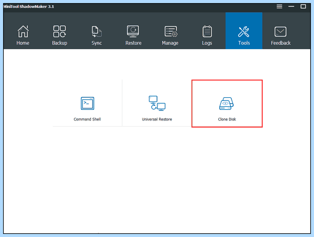This screenshot has width=314, height=237.
Task: Open the Restore monitor icon
Action: tap(133, 31)
